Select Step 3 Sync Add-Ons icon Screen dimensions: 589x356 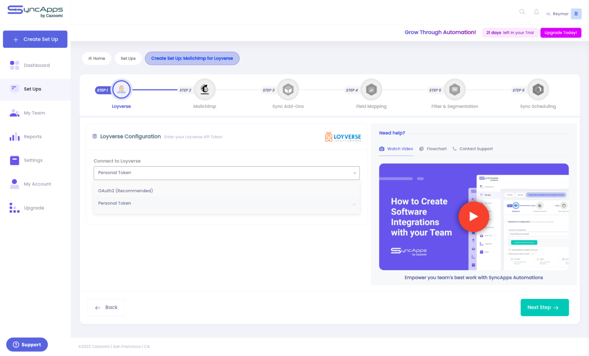coord(288,89)
